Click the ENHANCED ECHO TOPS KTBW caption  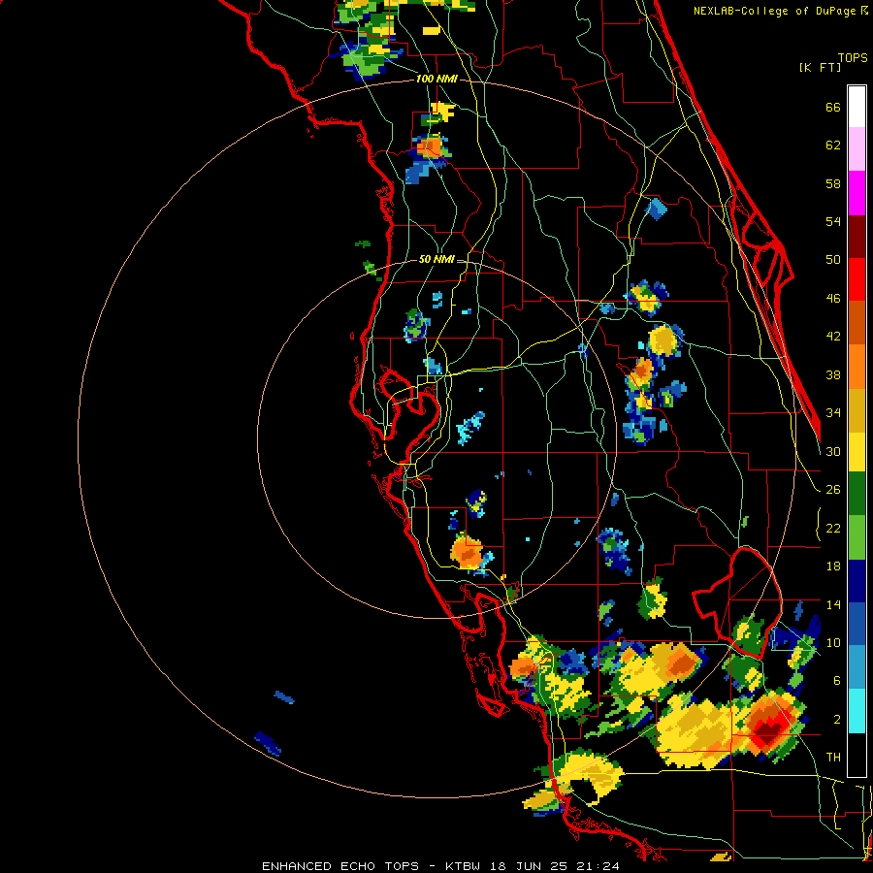pos(440,866)
